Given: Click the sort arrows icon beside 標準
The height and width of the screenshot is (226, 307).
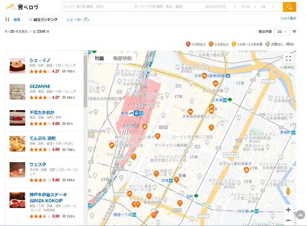Looking at the screenshot, I should [7, 19].
